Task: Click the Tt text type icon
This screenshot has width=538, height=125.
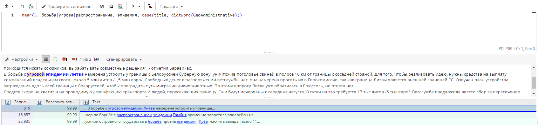Action: pyautogui.click(x=86, y=102)
